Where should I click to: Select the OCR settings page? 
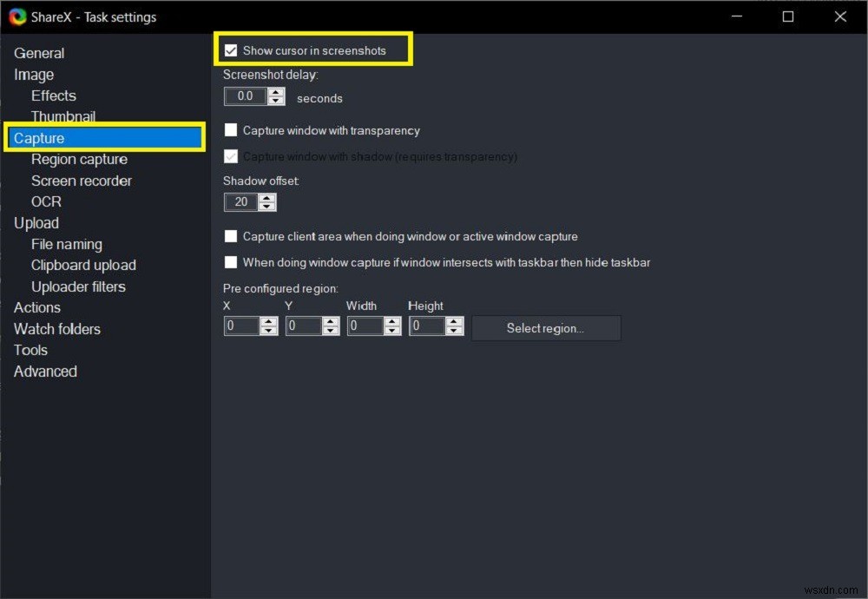tap(46, 201)
